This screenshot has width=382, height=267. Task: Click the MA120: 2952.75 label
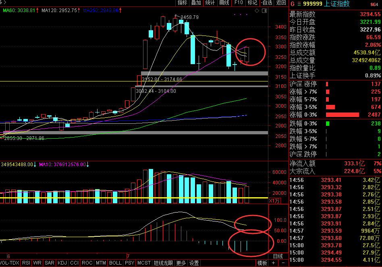point(59,10)
